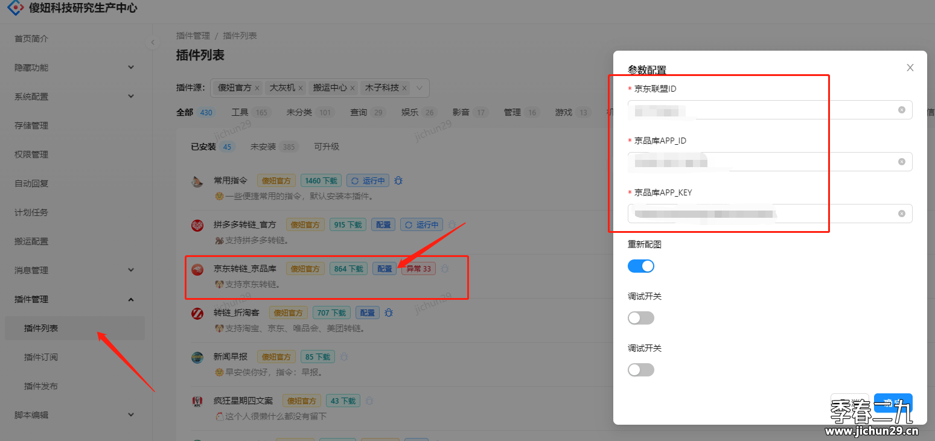935x441 pixels.
Task: Select the 工具 165 category tab
Action: (x=251, y=112)
